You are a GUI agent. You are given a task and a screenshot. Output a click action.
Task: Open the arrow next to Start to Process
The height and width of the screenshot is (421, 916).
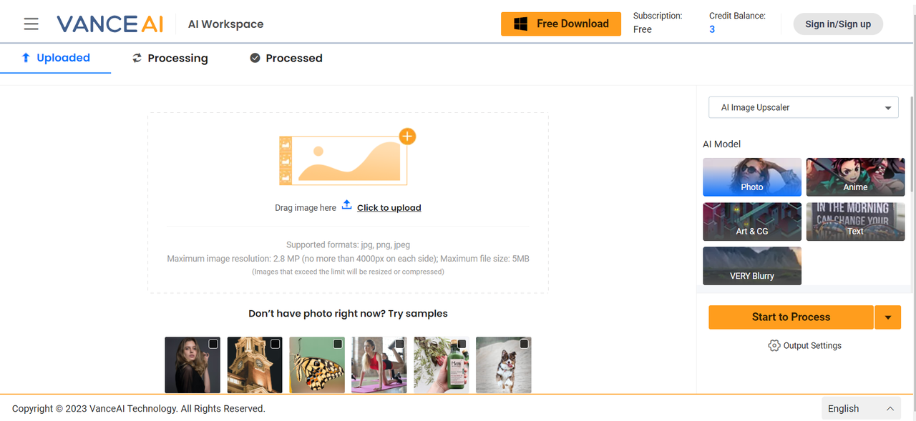pos(888,317)
